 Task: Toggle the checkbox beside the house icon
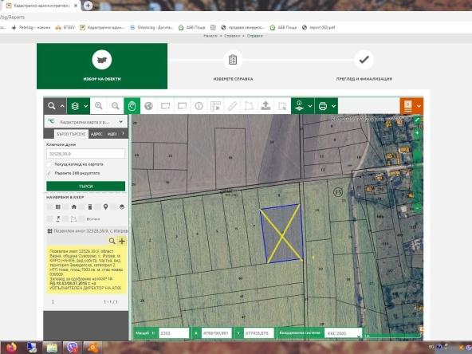pos(66,206)
